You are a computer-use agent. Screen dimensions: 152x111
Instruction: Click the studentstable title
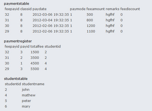point(16,79)
